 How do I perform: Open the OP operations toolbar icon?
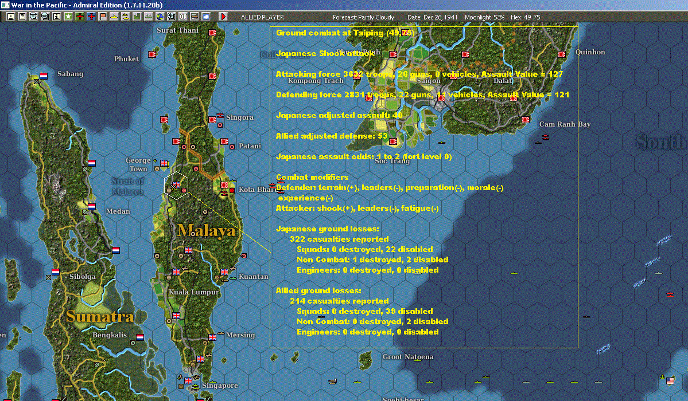[183, 17]
